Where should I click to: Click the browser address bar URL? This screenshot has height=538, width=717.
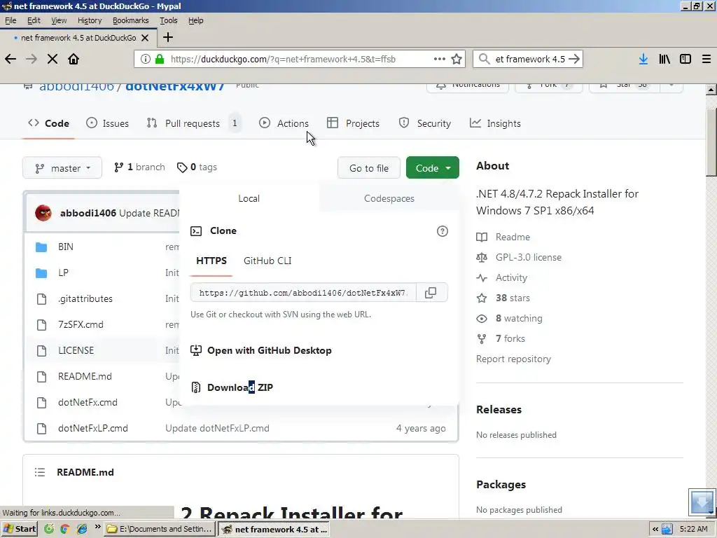[x=283, y=59]
